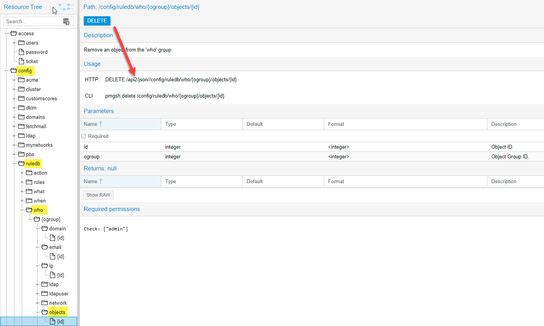Image resolution: width=544 pixels, height=326 pixels.
Task: Sort parameters by Name column header
Action: pyautogui.click(x=120, y=124)
